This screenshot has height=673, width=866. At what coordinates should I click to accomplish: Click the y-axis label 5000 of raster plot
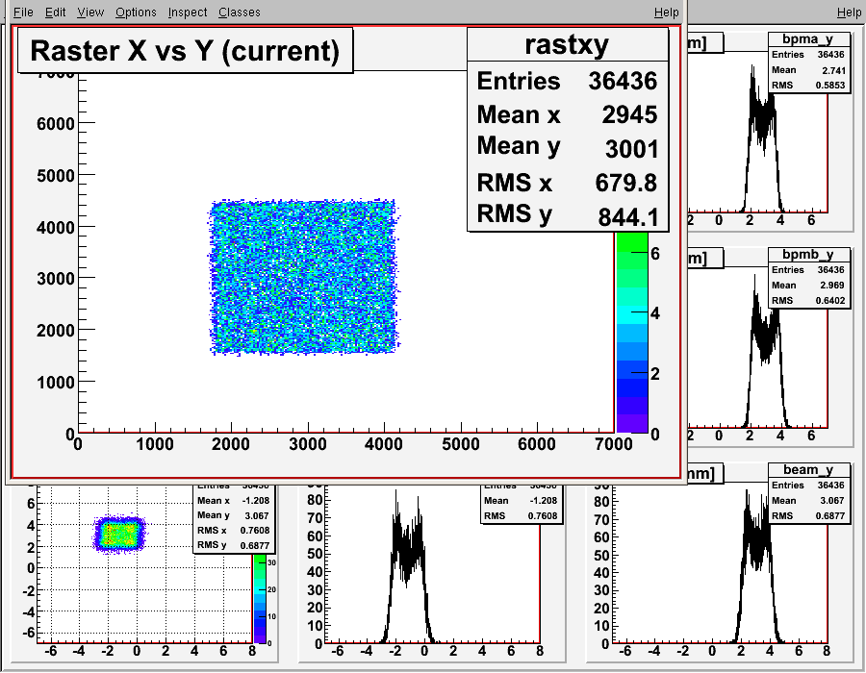pyautogui.click(x=55, y=176)
